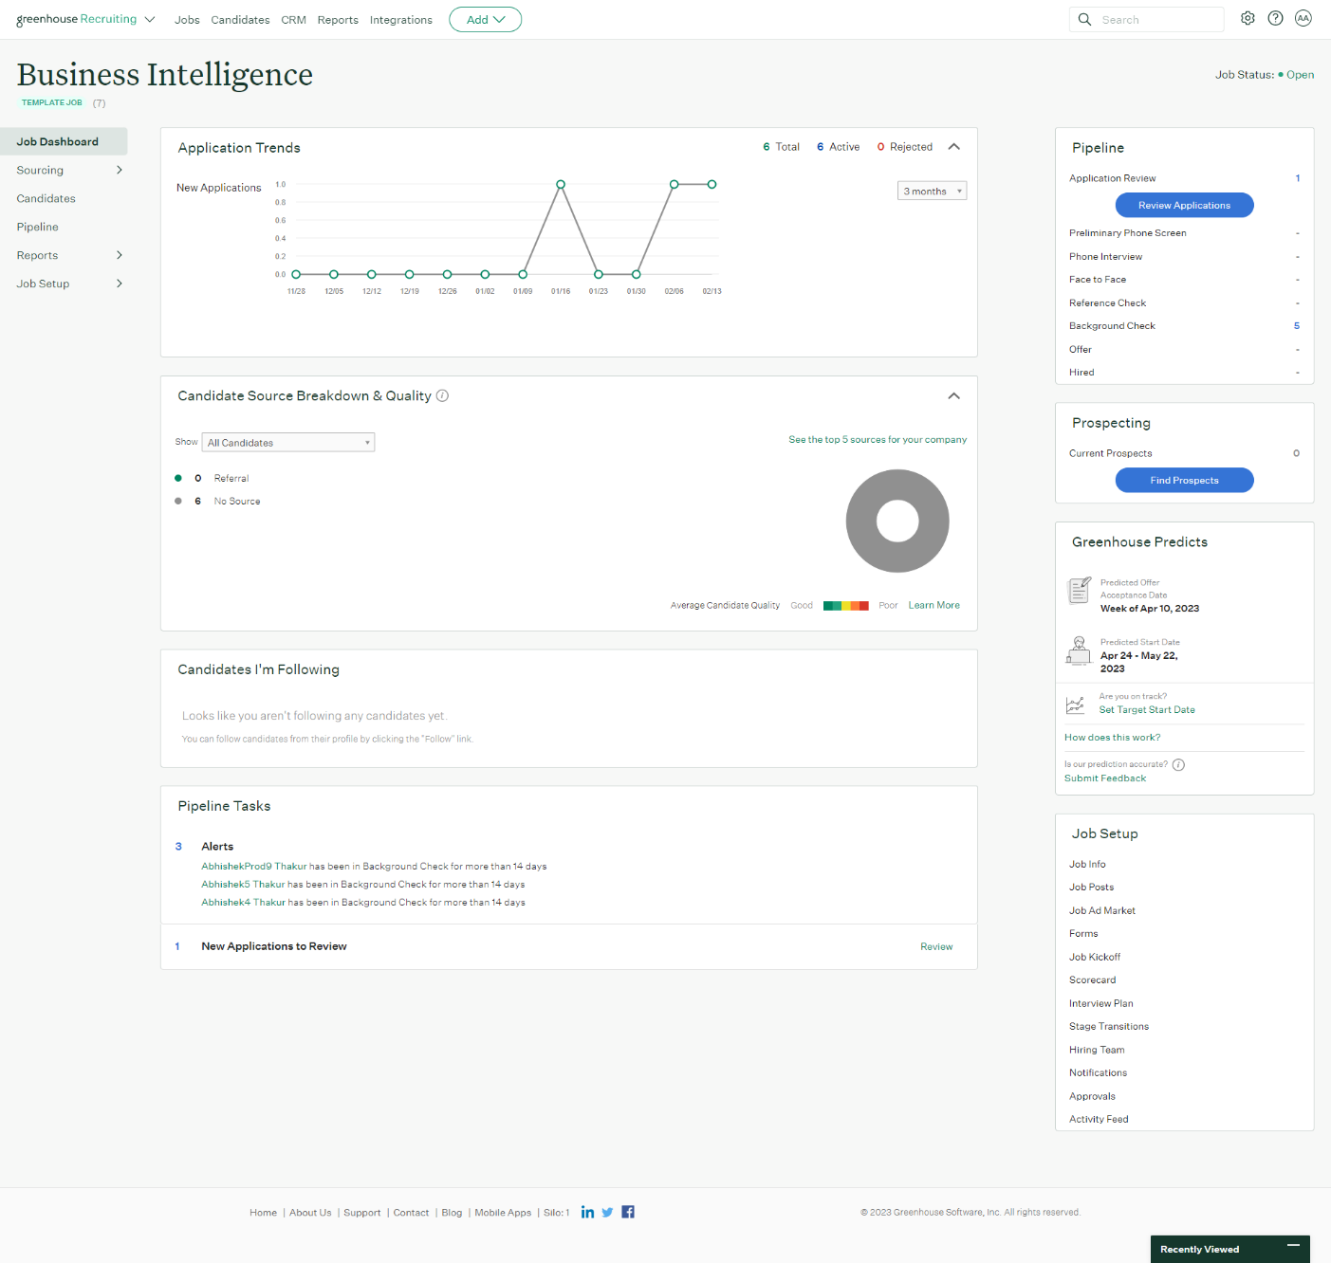Open the Add dropdown button

tap(485, 19)
